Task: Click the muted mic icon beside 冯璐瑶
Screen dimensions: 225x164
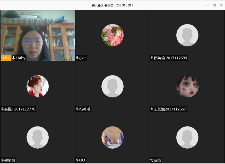Action: tap(77, 109)
